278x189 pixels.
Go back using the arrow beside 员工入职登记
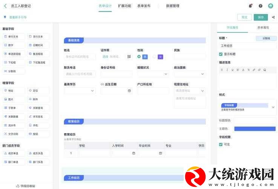click(x=5, y=6)
